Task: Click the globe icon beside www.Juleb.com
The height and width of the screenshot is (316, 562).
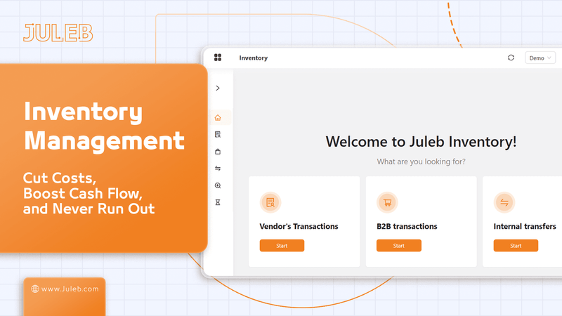Action: (x=35, y=289)
